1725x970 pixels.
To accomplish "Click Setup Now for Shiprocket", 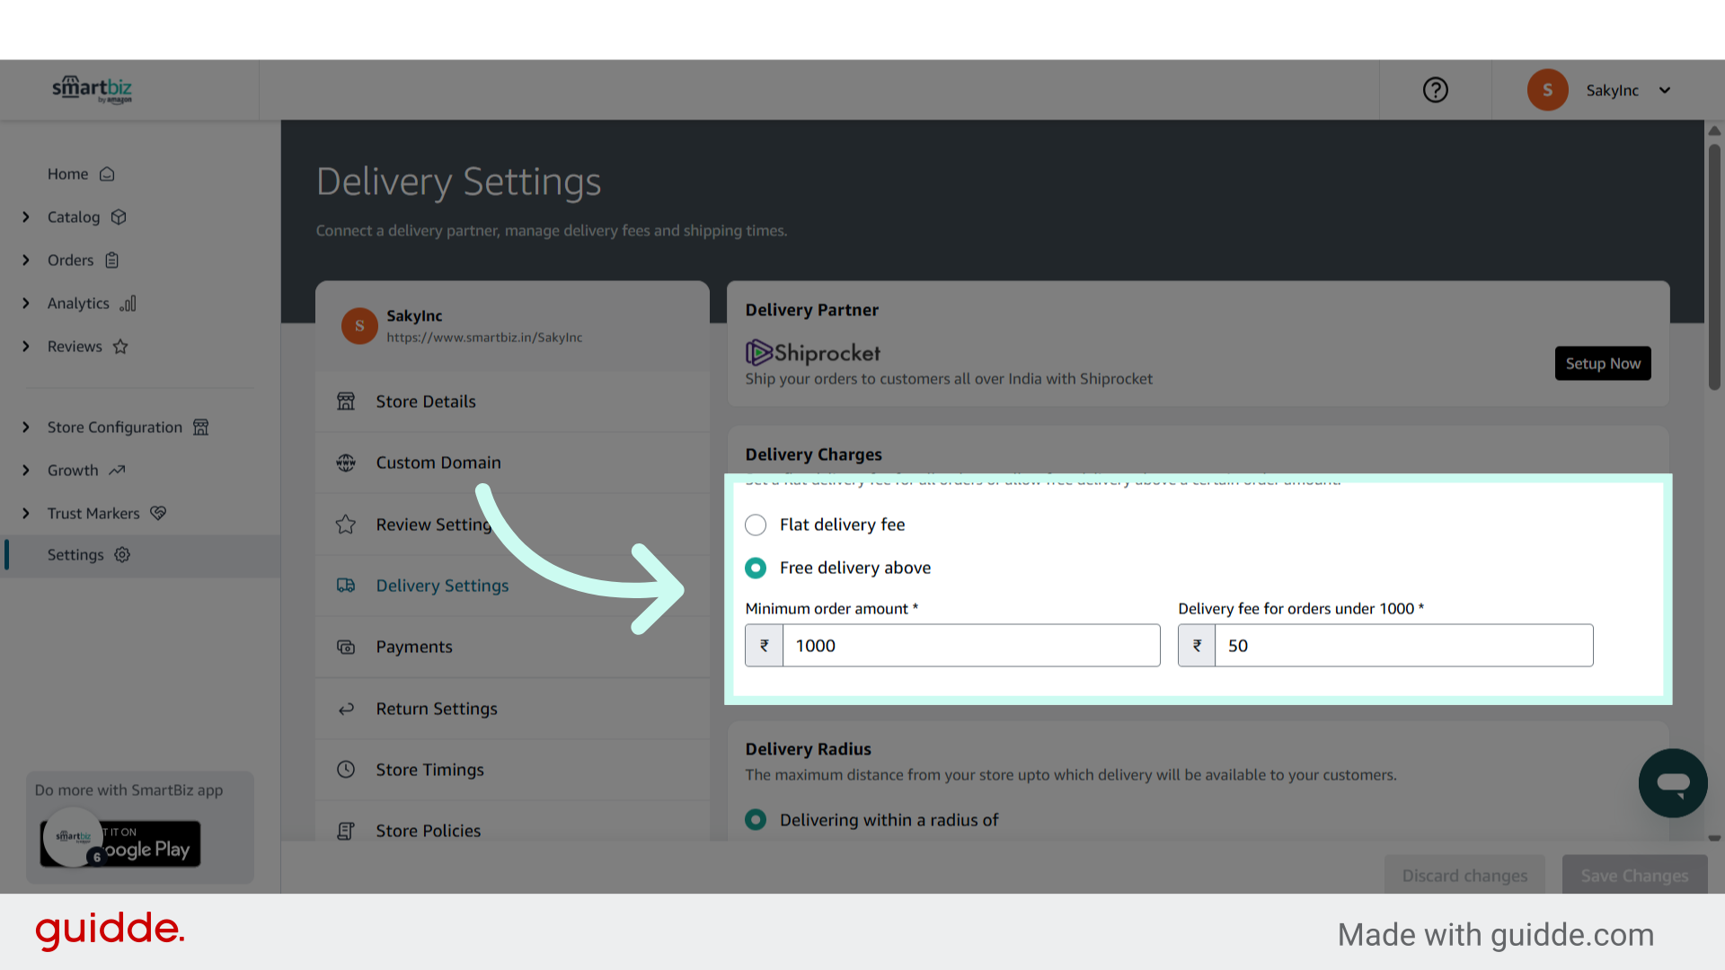I will (x=1602, y=363).
